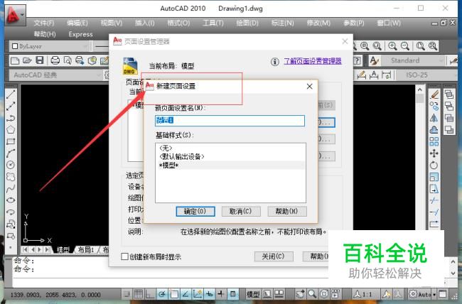Select the Offset tool
The height and width of the screenshot is (304, 462).
[434, 129]
